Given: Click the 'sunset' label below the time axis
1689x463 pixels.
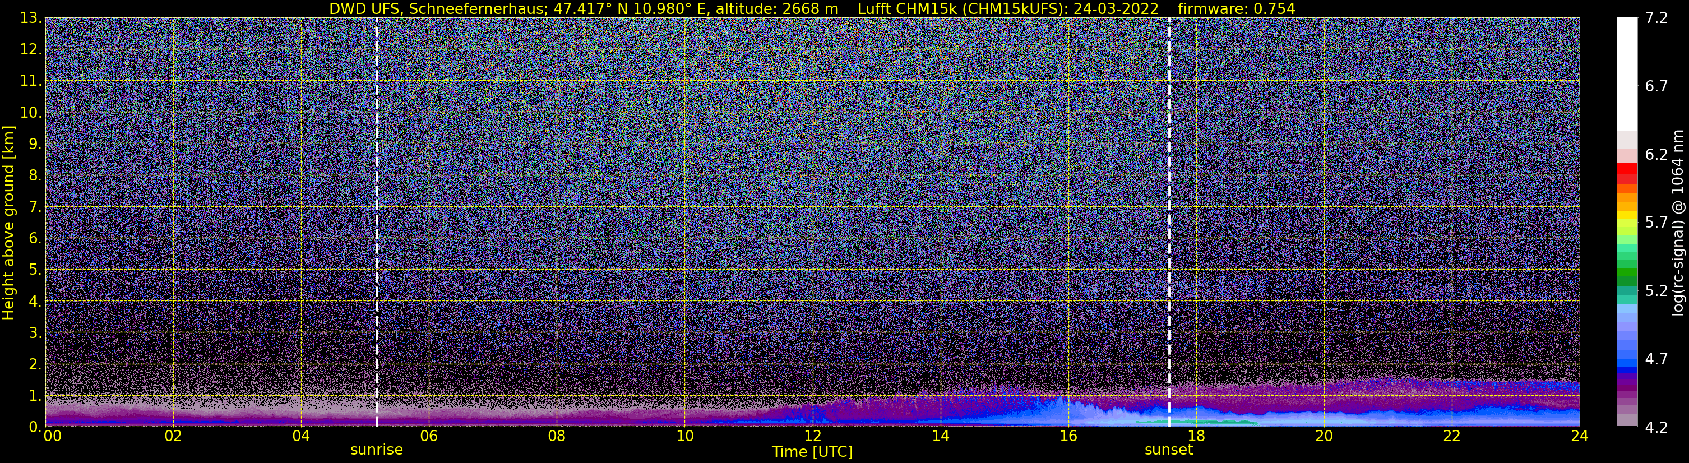Looking at the screenshot, I should (1169, 450).
